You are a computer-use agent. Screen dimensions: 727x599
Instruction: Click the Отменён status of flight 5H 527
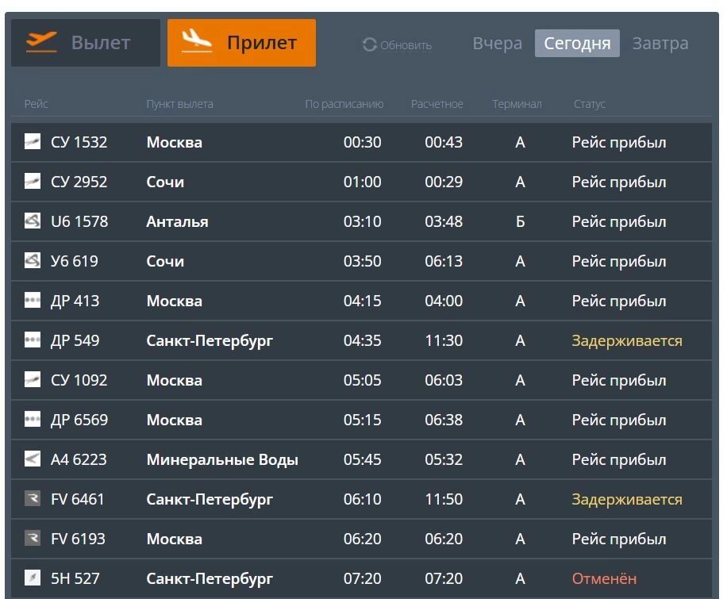604,578
